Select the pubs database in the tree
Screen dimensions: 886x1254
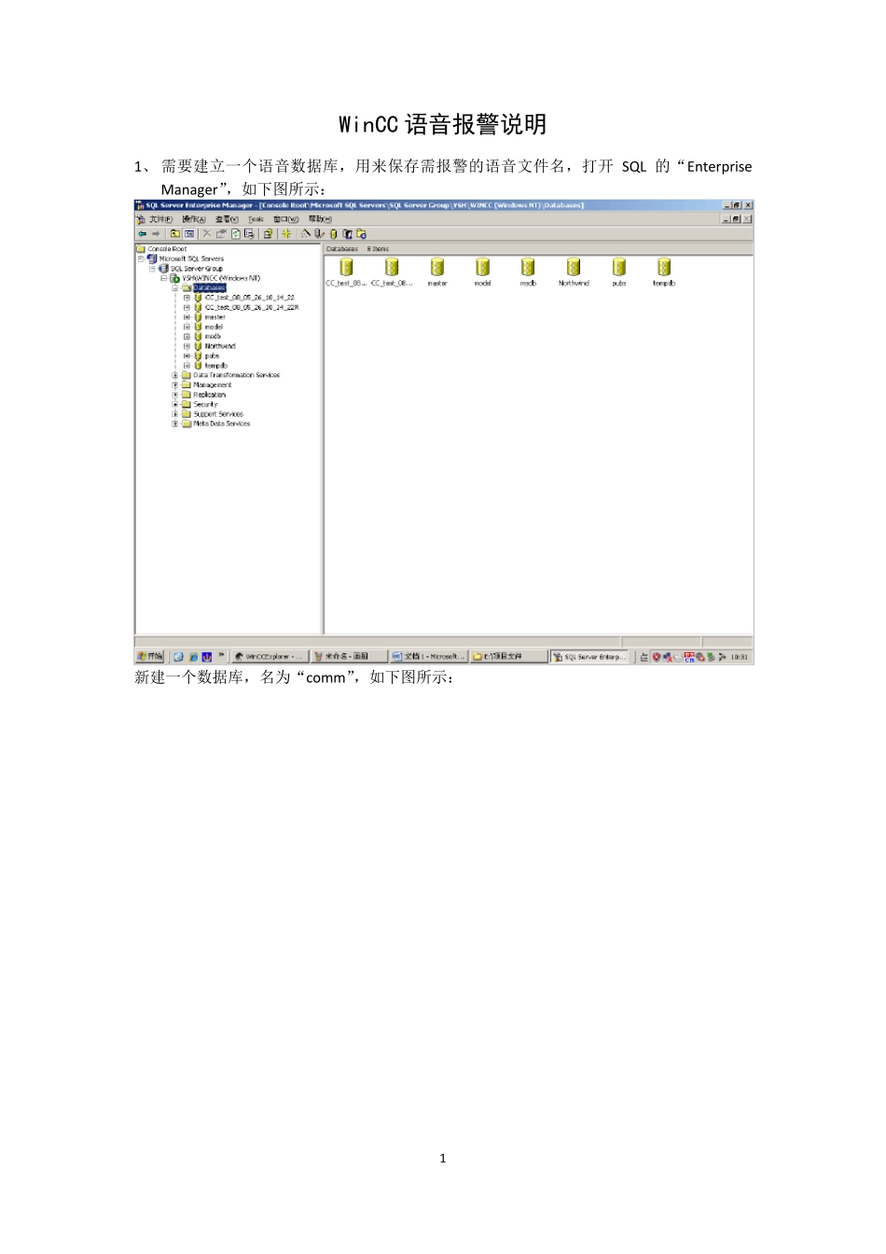coord(212,355)
